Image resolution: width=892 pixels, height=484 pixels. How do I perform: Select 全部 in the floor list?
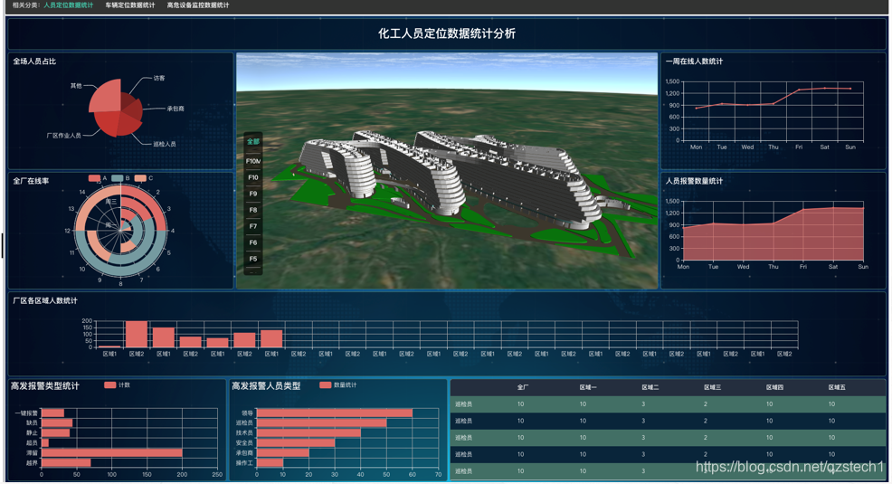[x=253, y=142]
